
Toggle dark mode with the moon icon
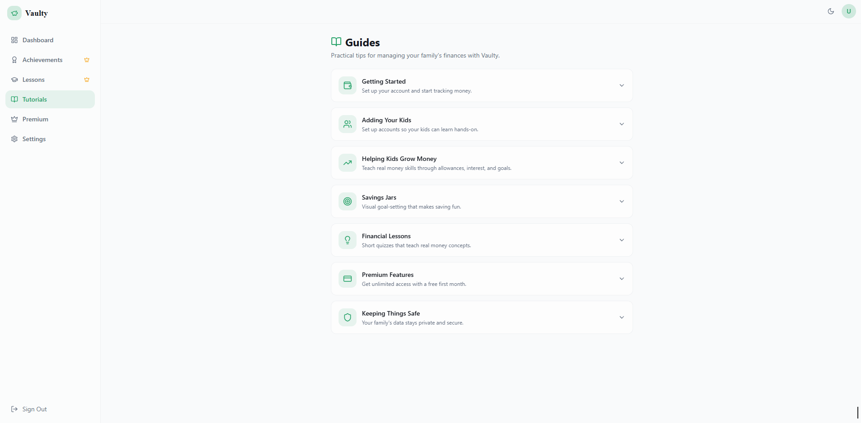(830, 11)
